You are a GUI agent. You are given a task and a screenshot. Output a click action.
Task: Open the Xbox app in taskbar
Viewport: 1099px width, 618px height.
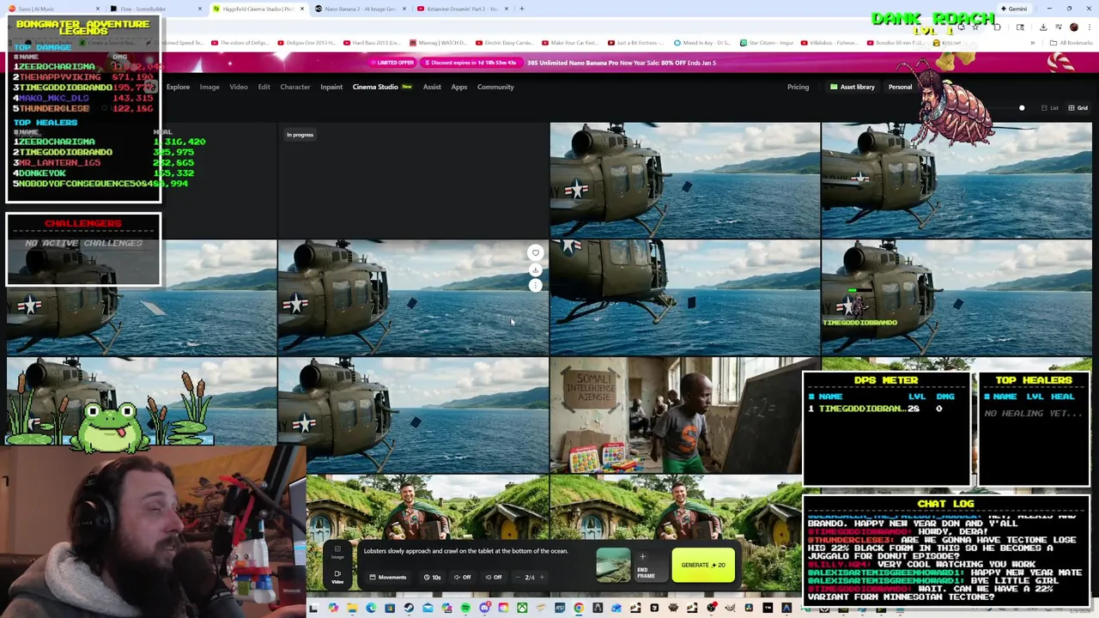[x=522, y=609]
